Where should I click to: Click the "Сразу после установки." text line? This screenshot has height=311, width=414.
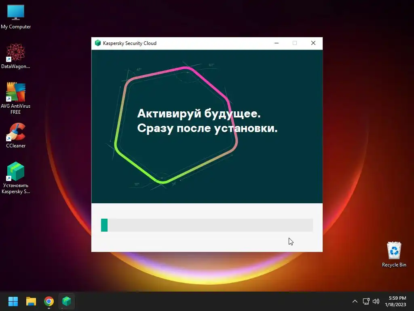click(207, 128)
